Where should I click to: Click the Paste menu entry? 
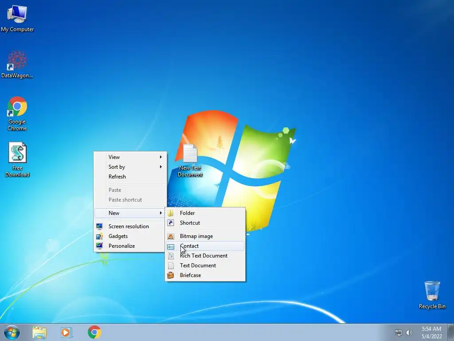tap(130, 190)
